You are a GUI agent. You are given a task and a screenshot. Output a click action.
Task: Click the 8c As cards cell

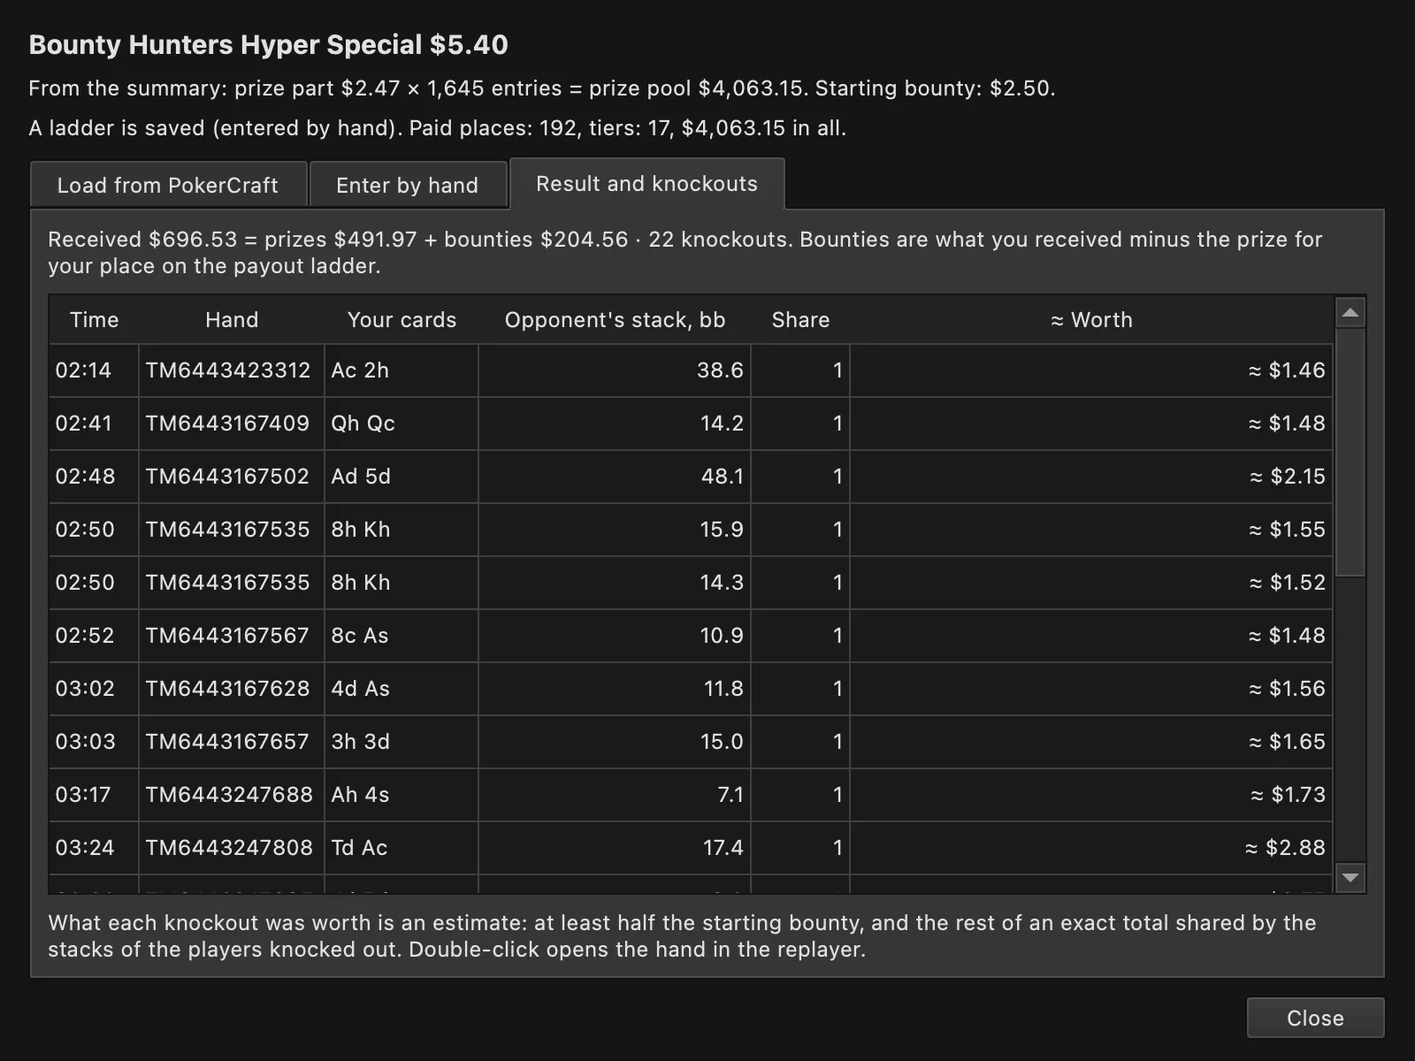pos(402,636)
